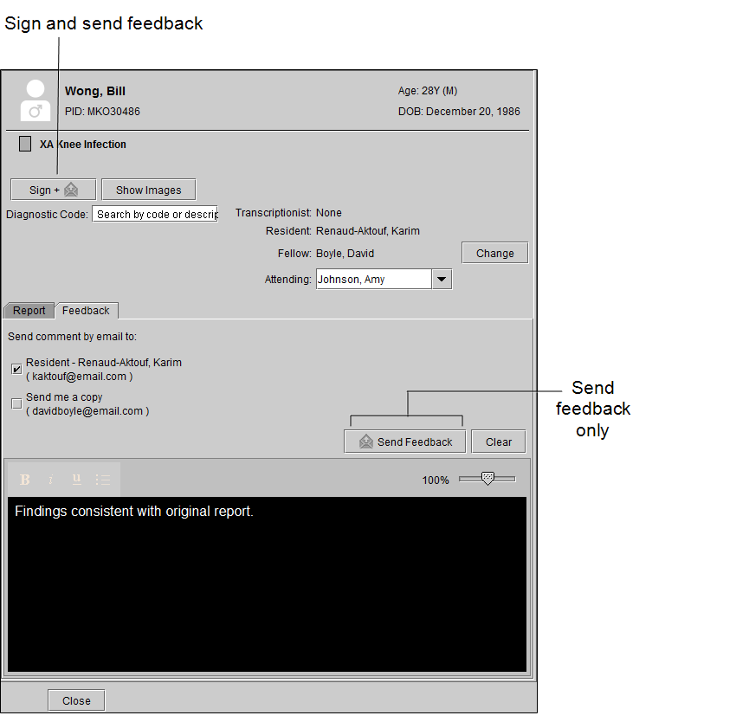The width and height of the screenshot is (736, 722).
Task: Click the Sign and send envelope button
Action: [x=53, y=190]
